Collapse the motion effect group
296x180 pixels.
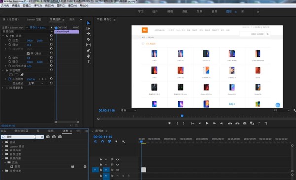coord(3,36)
